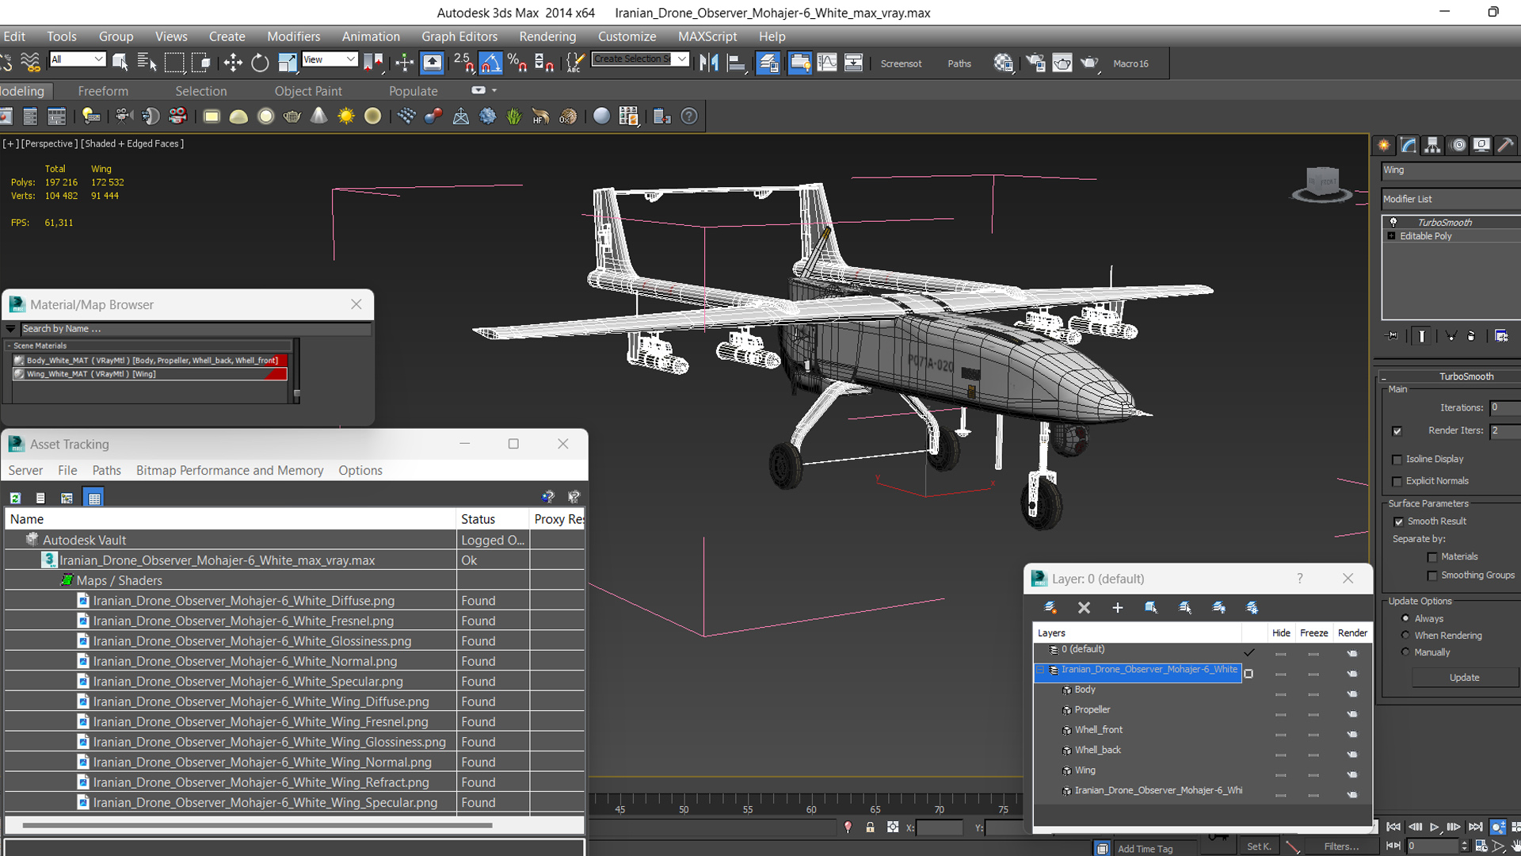1521x856 pixels.
Task: Collapse the Scene Materials group
Action: [9, 346]
